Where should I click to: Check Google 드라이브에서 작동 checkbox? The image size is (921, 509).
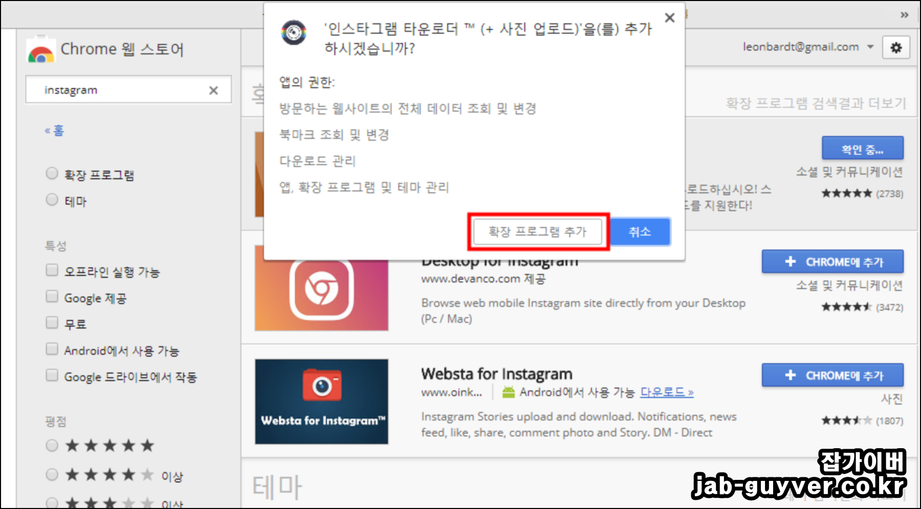52,376
